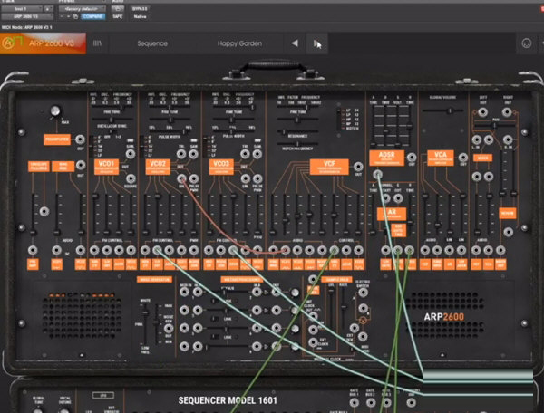Toggle the VCO3 octave range selector switch

206,146
